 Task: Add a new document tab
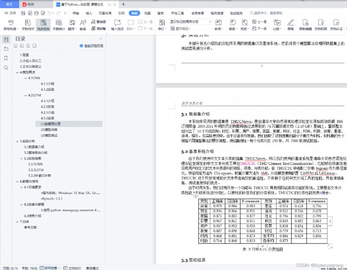point(124,4)
